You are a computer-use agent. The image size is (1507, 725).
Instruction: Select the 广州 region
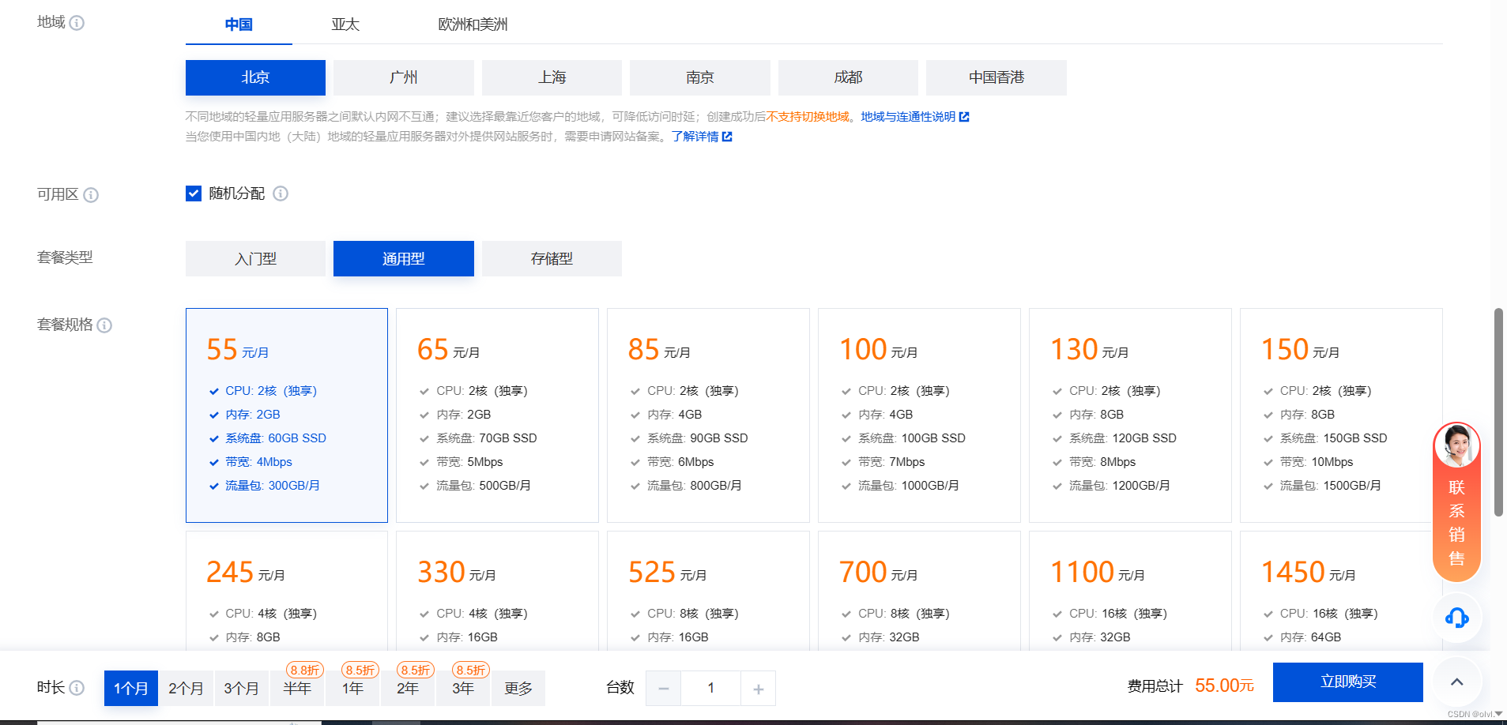(x=404, y=77)
